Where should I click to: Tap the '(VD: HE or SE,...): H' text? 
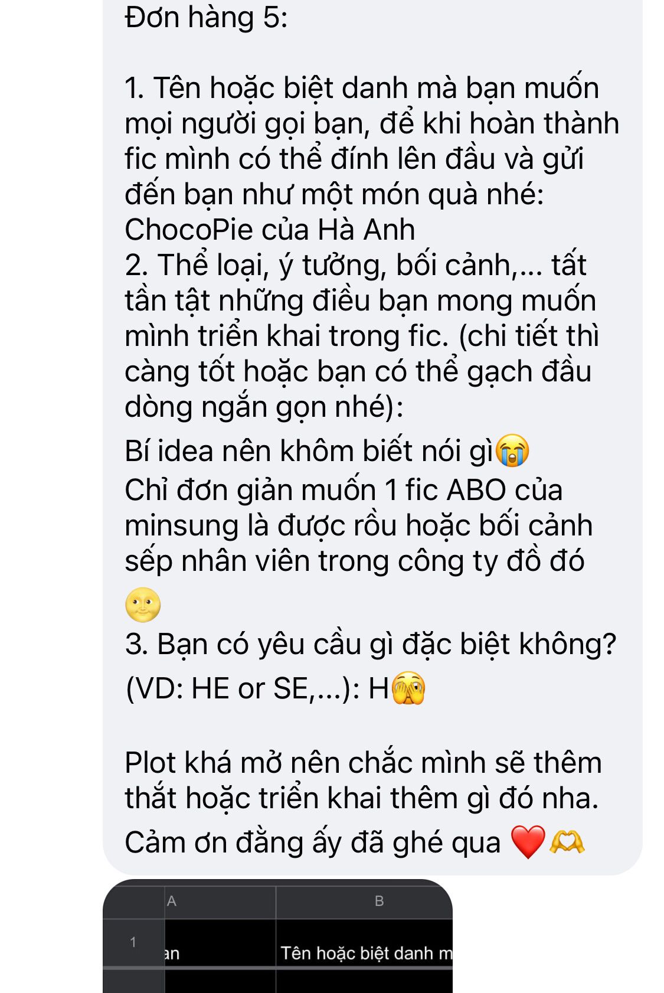pos(257,688)
